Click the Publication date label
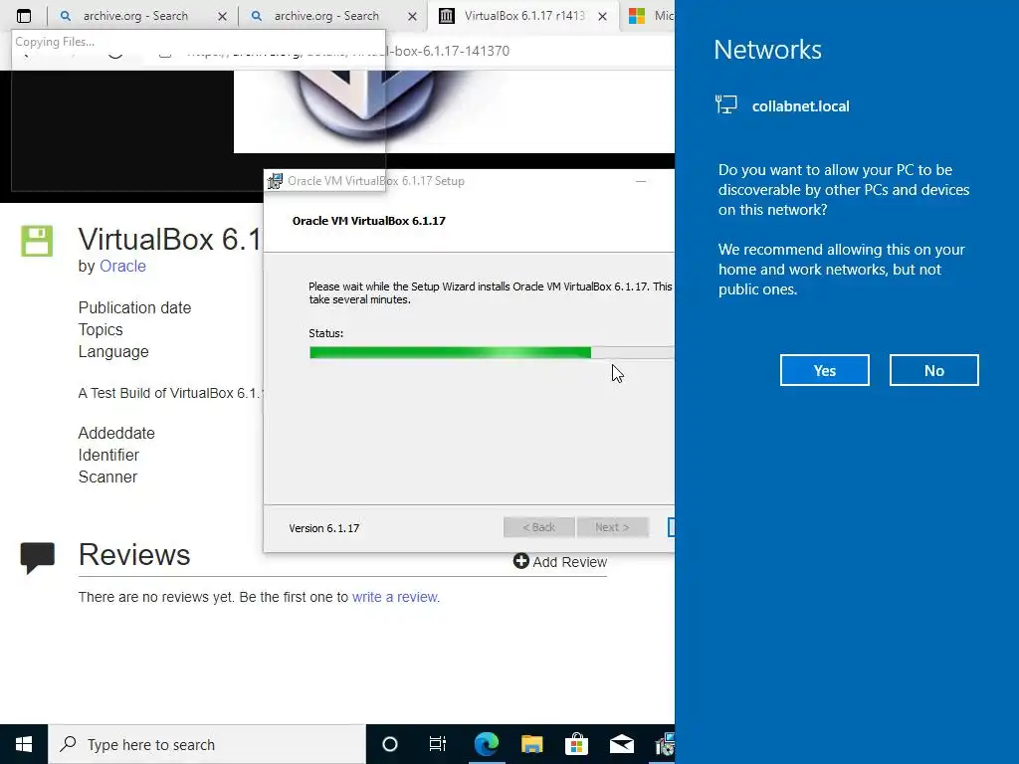1019x764 pixels. pyautogui.click(x=134, y=307)
